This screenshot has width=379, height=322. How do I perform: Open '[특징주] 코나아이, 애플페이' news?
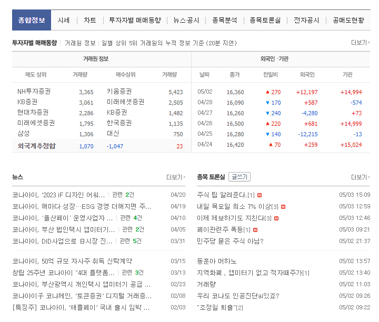tap(81, 307)
